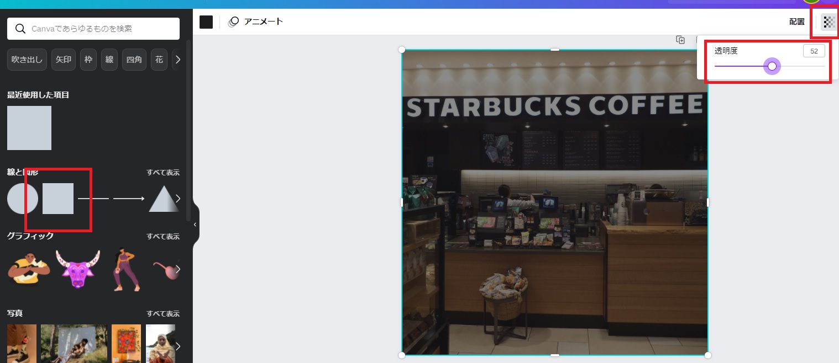Select the 花 category chip
This screenshot has width=839, height=363.
159,60
